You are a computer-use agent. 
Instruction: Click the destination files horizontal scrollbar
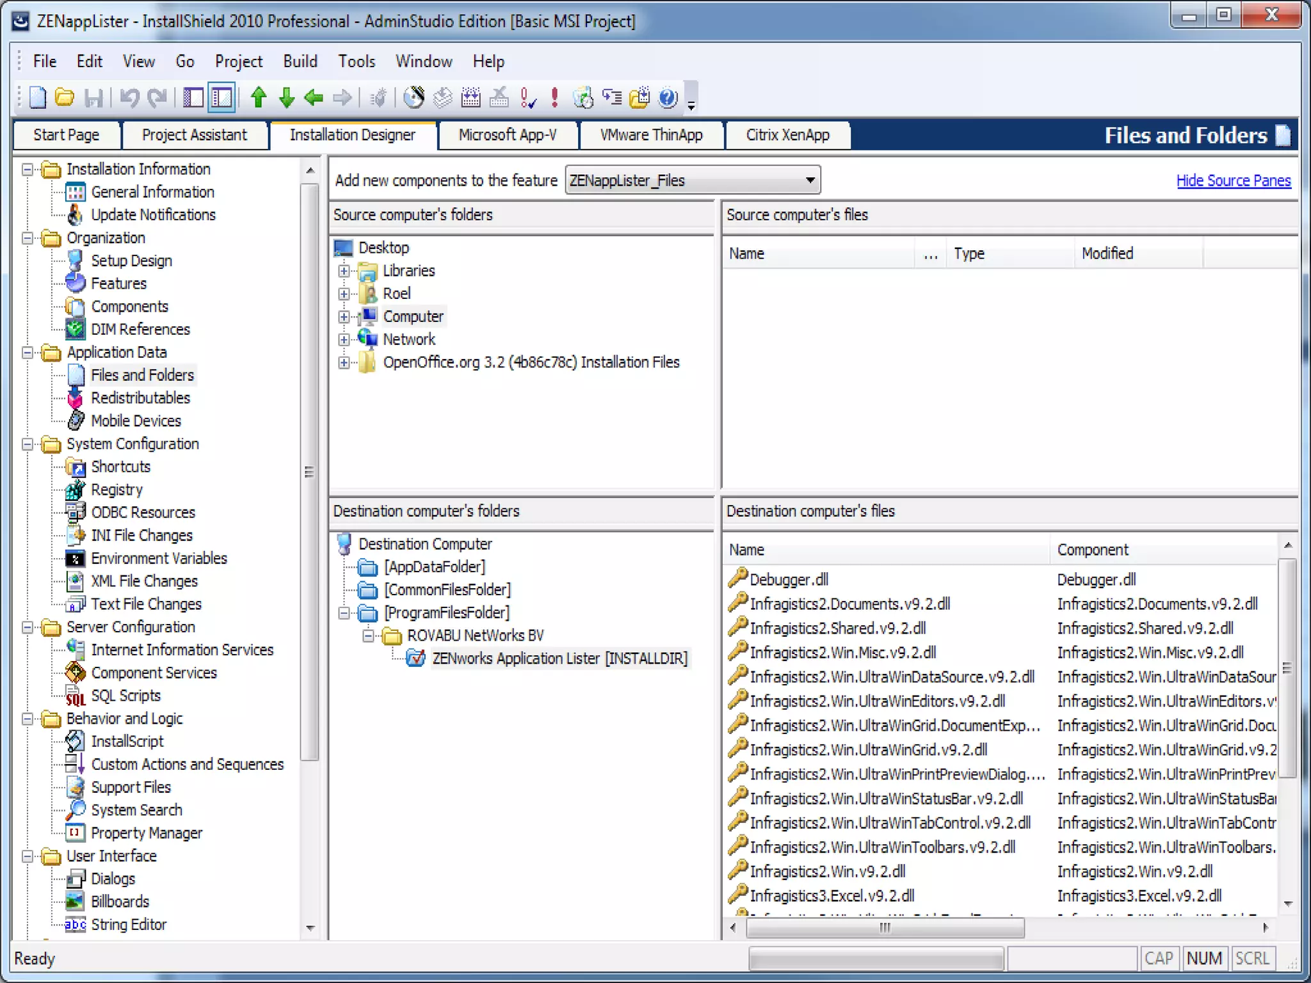pos(885,927)
